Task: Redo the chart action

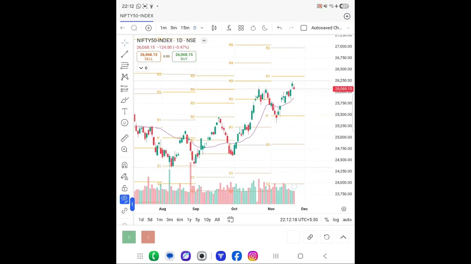Action: coord(291,28)
